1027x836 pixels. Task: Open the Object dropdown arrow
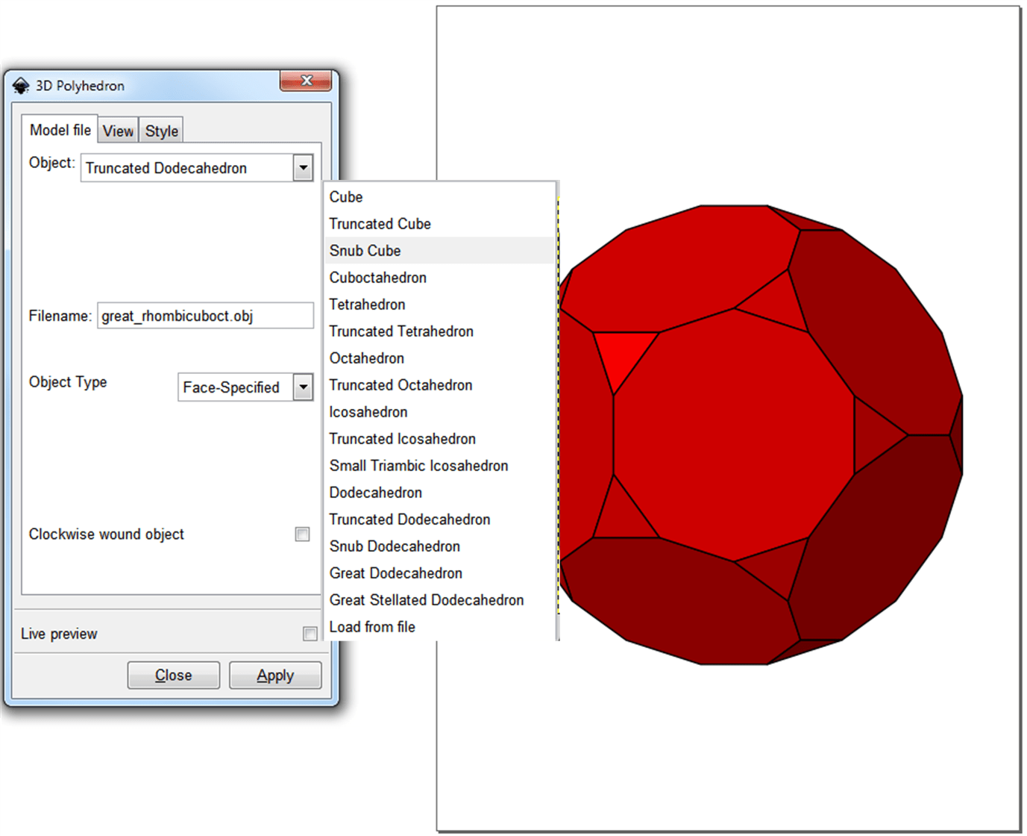302,167
